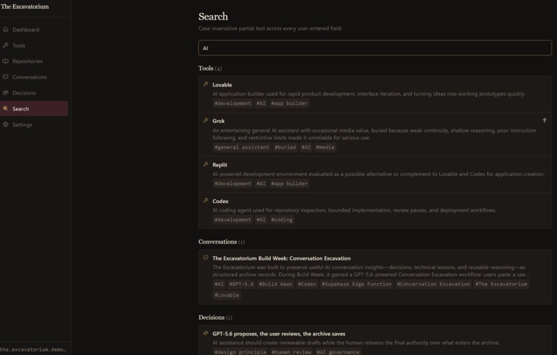Click the #design principle tag
557x355 pixels.
pyautogui.click(x=240, y=352)
